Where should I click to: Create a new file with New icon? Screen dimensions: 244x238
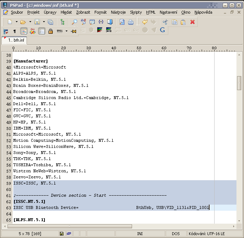pyautogui.click(x=10, y=22)
